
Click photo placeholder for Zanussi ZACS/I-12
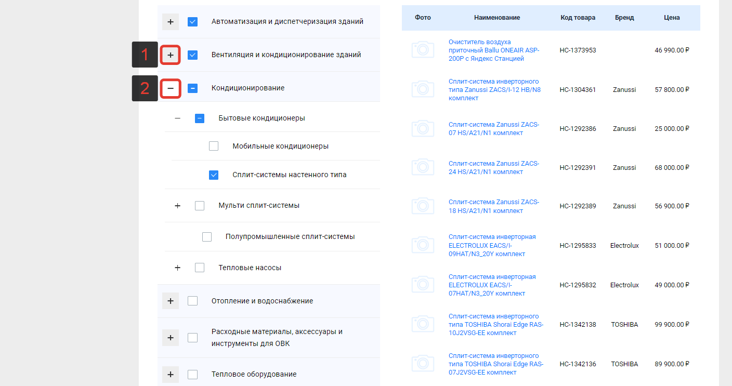pos(423,89)
